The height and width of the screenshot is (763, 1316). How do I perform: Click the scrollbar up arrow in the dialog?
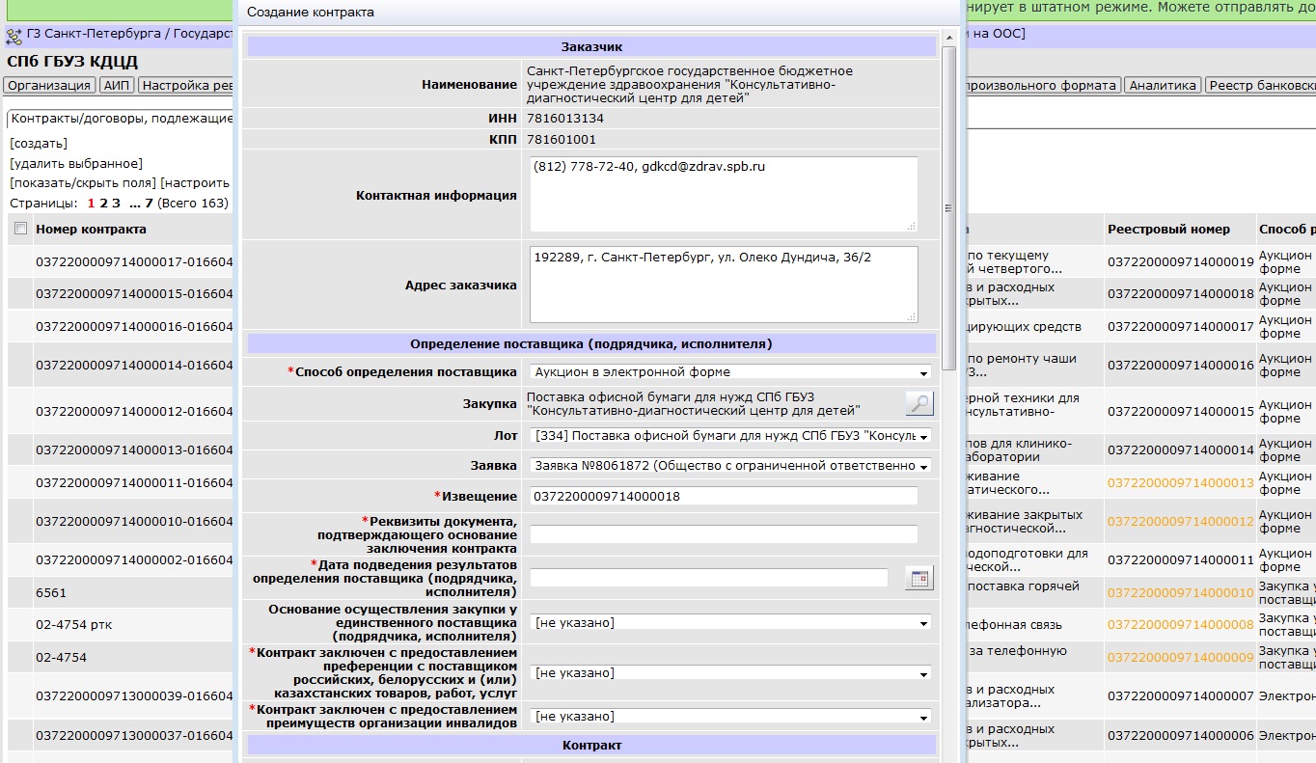[x=948, y=37]
